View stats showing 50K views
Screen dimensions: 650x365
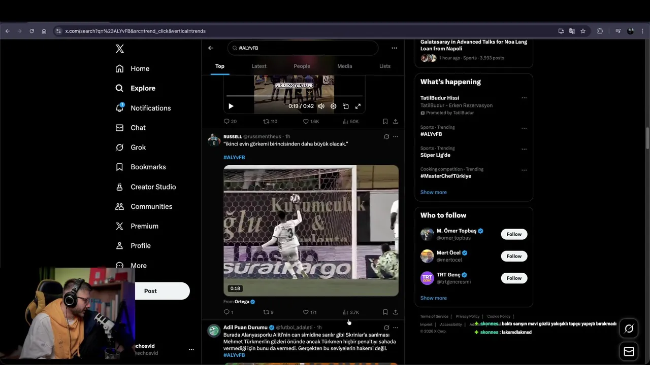pos(351,122)
